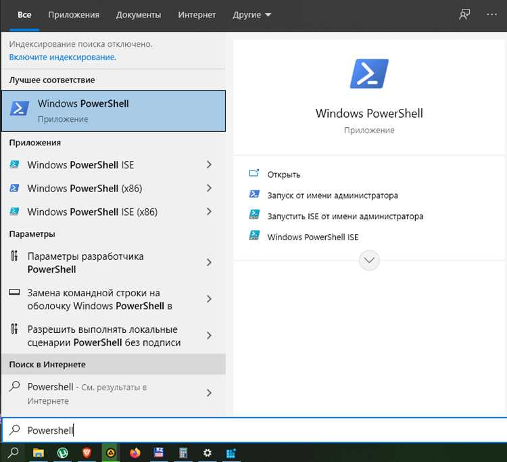The image size is (507, 462).
Task: Expand Windows PowerShell ISE result arrow
Action: tap(209, 164)
